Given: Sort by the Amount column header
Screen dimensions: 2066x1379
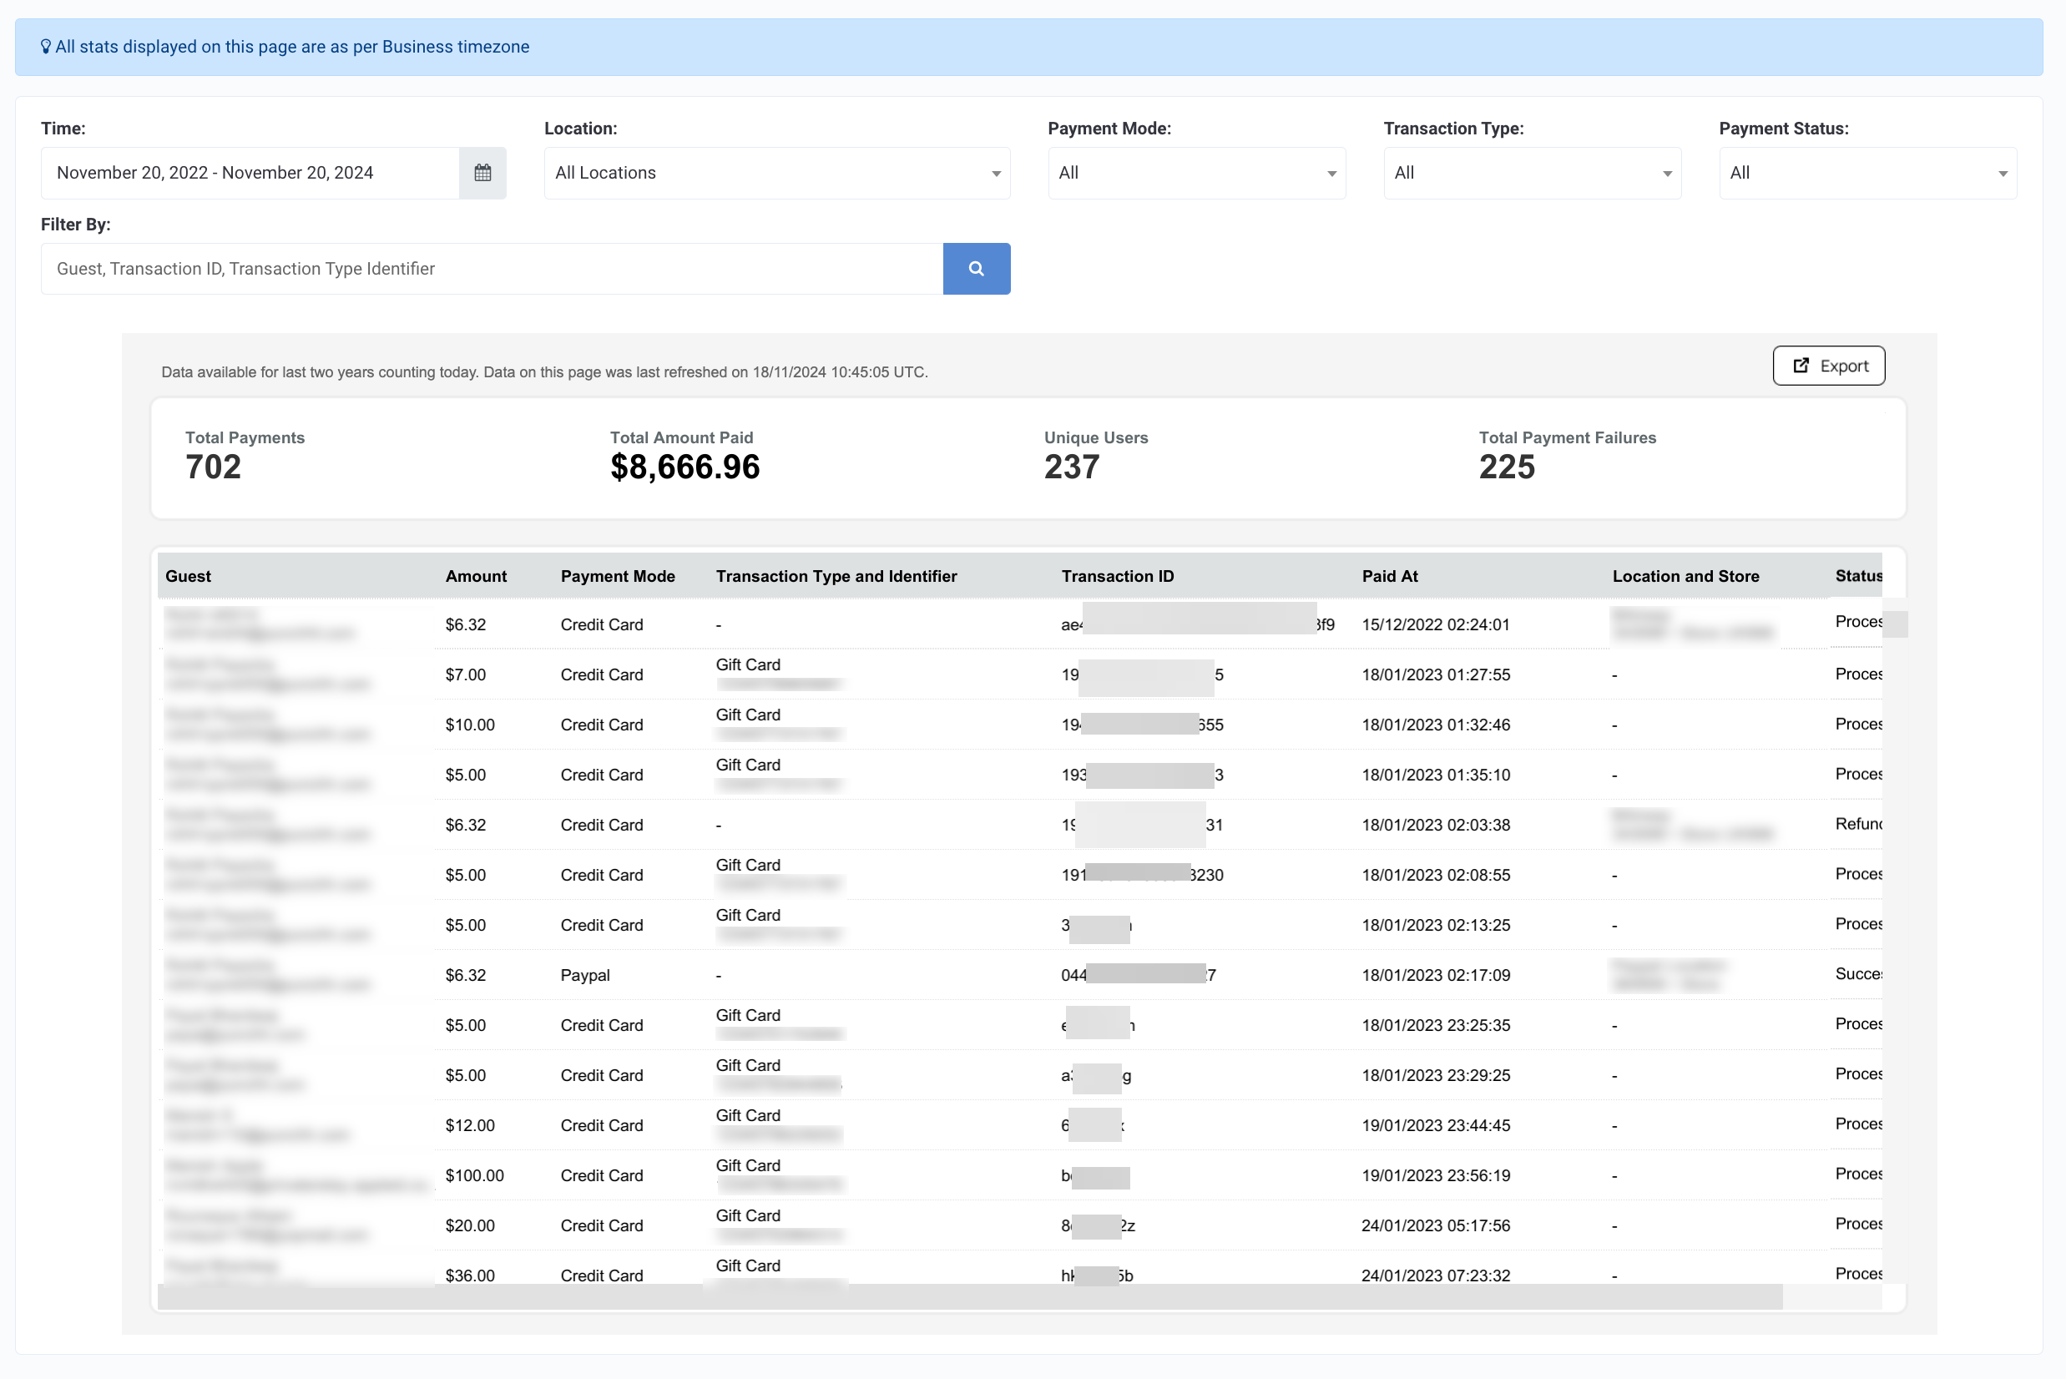Looking at the screenshot, I should click(476, 576).
